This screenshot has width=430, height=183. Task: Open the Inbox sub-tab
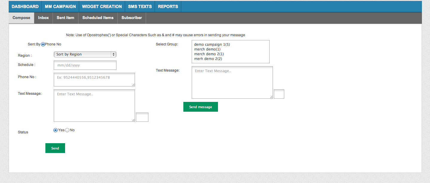click(x=43, y=18)
